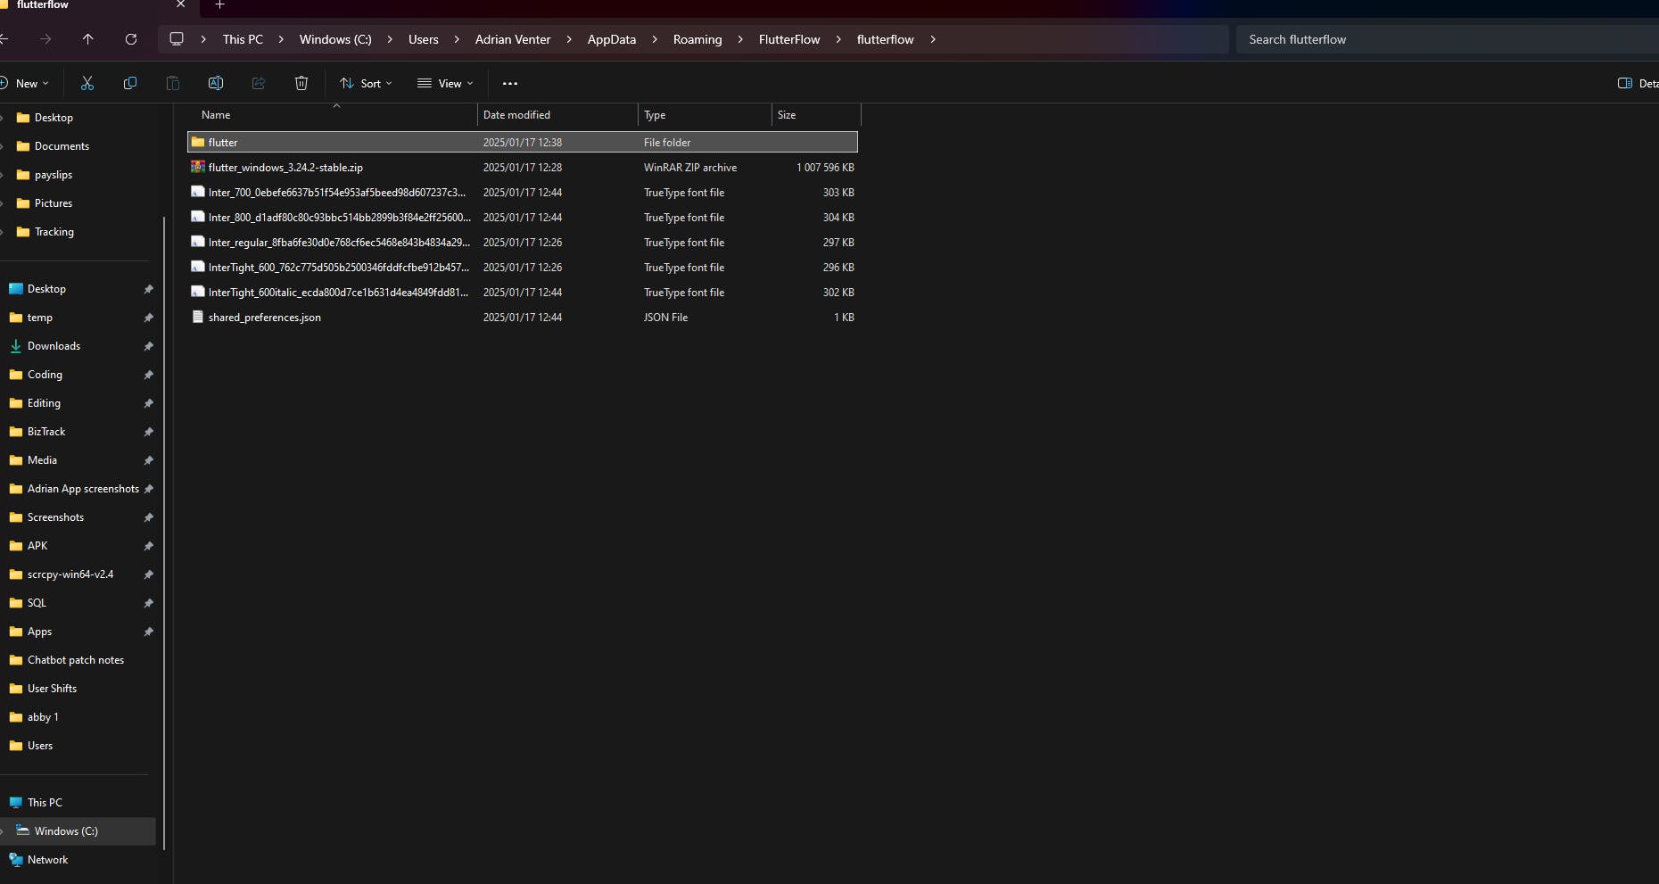This screenshot has height=884, width=1659.
Task: Unpin temp folder pin icon
Action: (149, 318)
